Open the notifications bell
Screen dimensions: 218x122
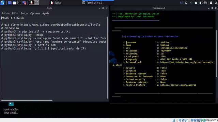196,3
